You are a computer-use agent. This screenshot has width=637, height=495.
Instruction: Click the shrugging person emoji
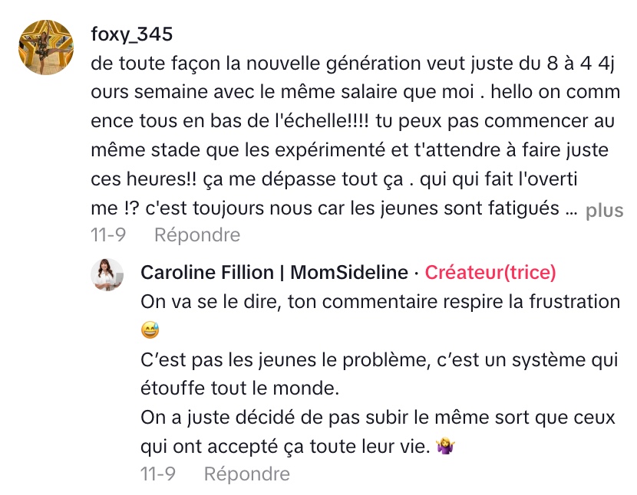[445, 447]
